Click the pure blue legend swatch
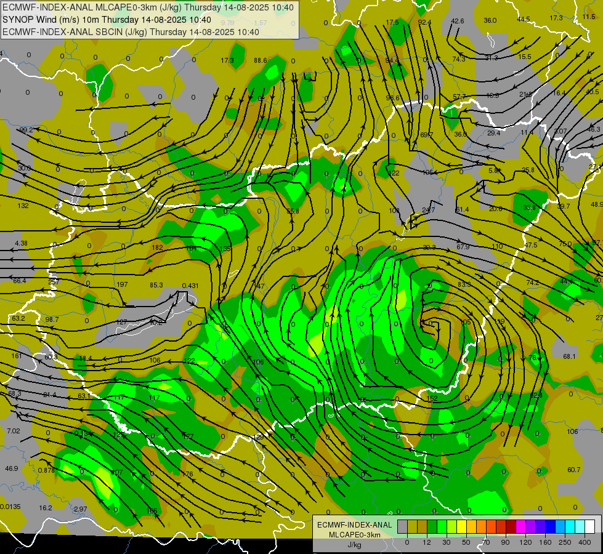This screenshot has height=554, width=603. pyautogui.click(x=550, y=526)
